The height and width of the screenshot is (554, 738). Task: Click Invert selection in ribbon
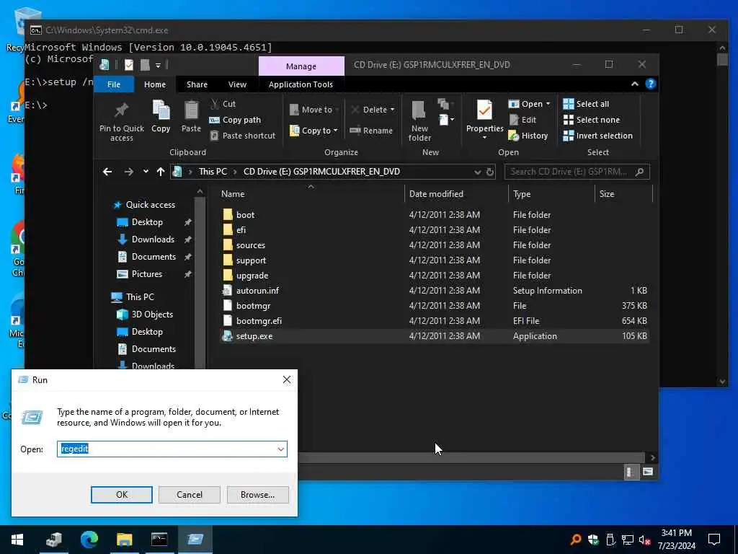coord(597,136)
